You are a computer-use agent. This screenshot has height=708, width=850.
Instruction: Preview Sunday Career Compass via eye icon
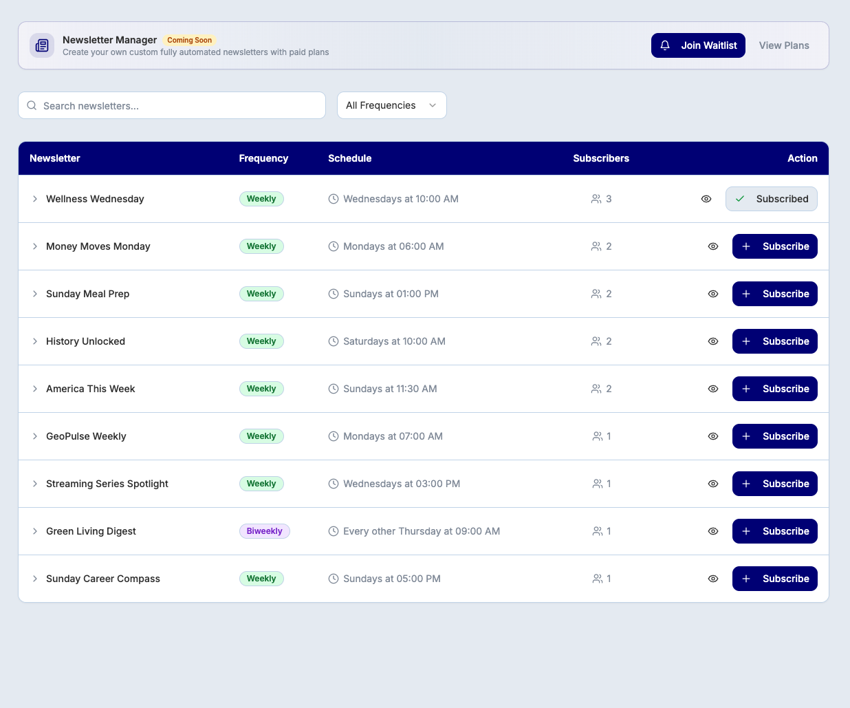(713, 579)
